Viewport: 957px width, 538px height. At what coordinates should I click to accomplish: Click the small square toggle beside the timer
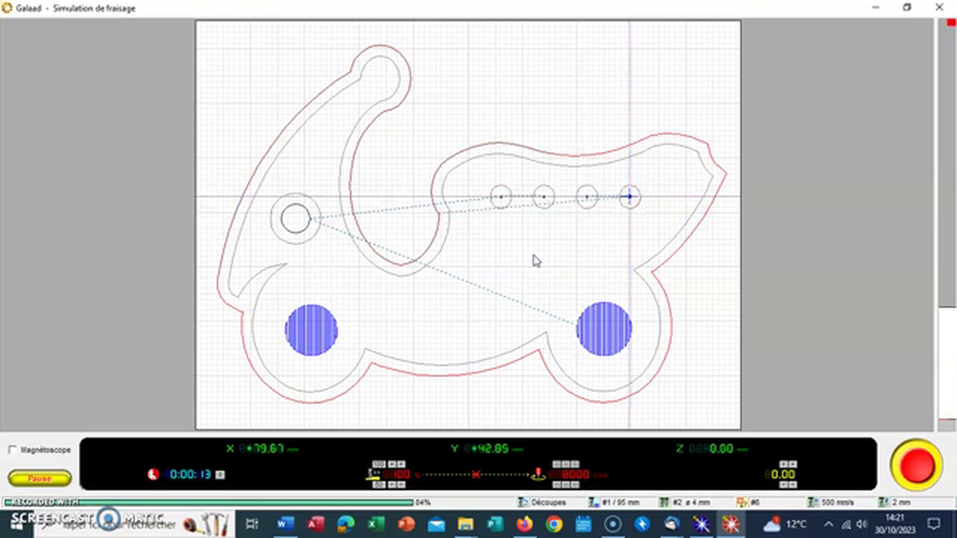220,474
